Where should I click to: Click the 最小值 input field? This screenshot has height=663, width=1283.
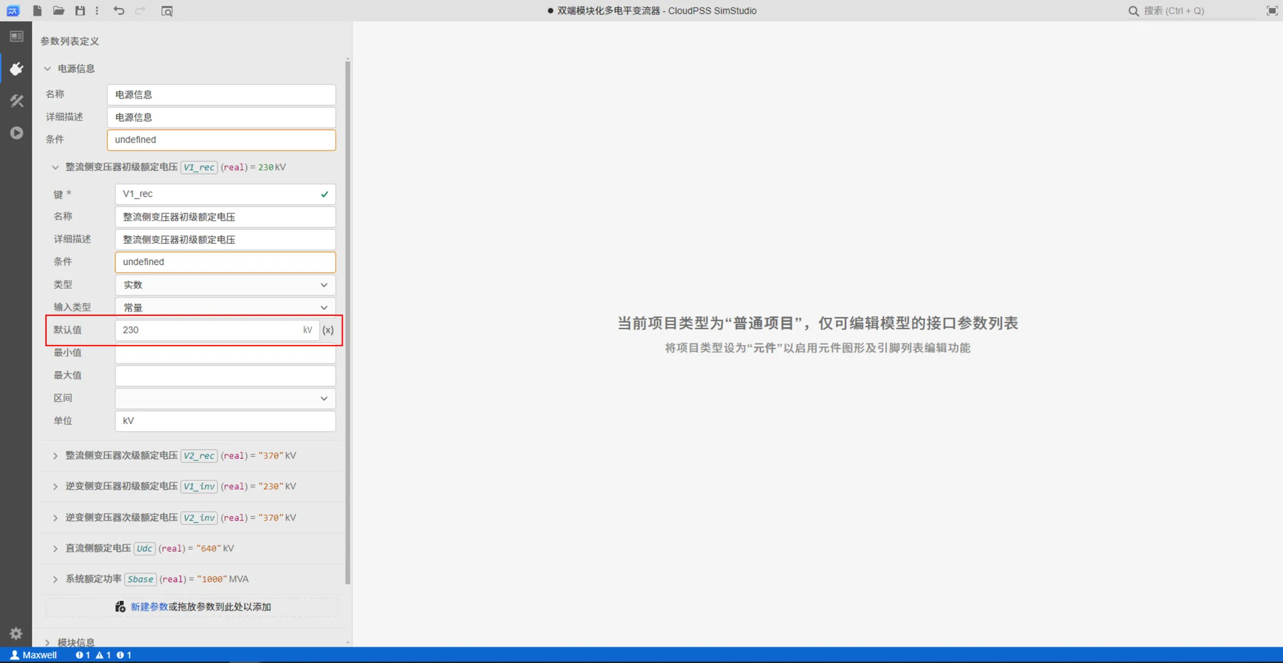tap(225, 353)
